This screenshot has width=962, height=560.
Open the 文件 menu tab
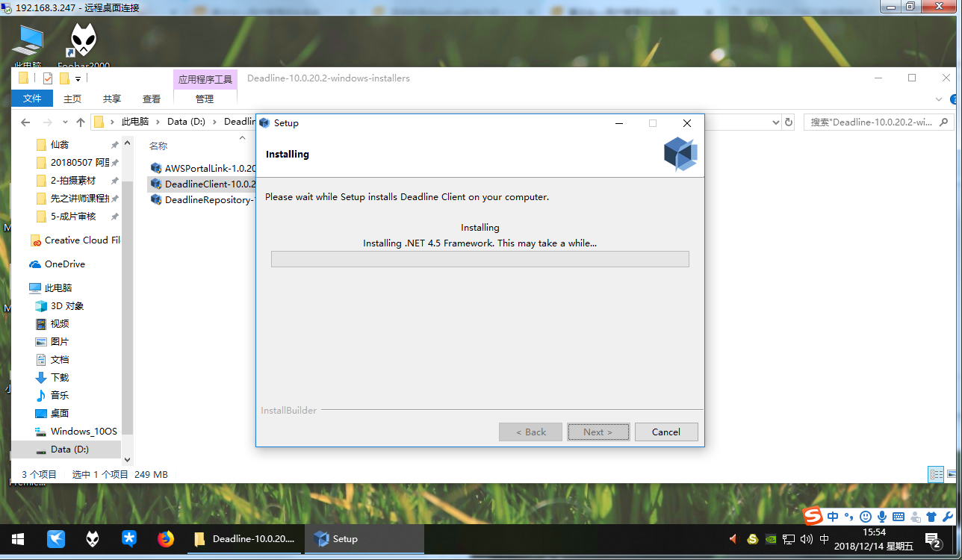pyautogui.click(x=32, y=99)
